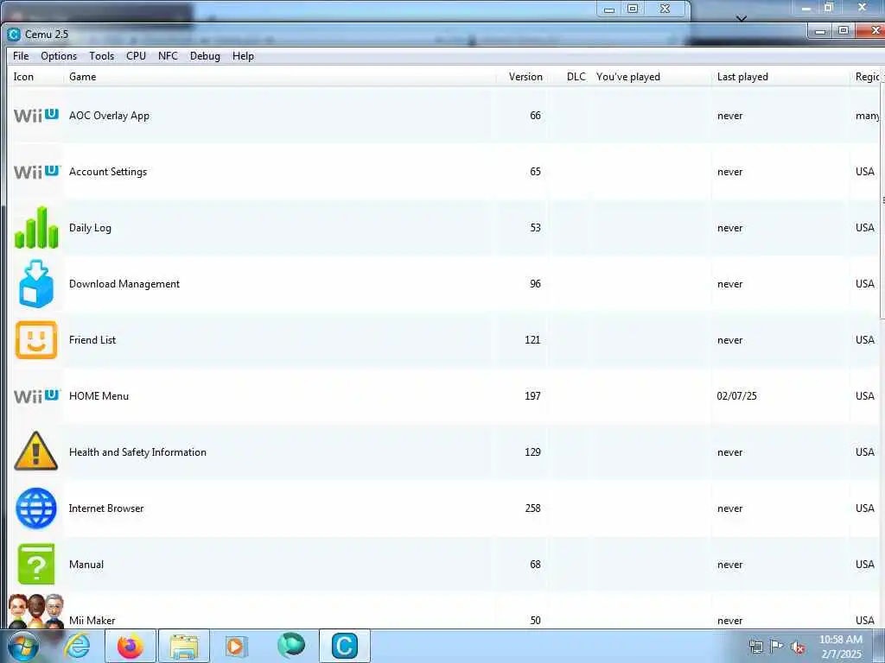Click version 96 of Download Management
This screenshot has width=885, height=663.
pyautogui.click(x=535, y=283)
